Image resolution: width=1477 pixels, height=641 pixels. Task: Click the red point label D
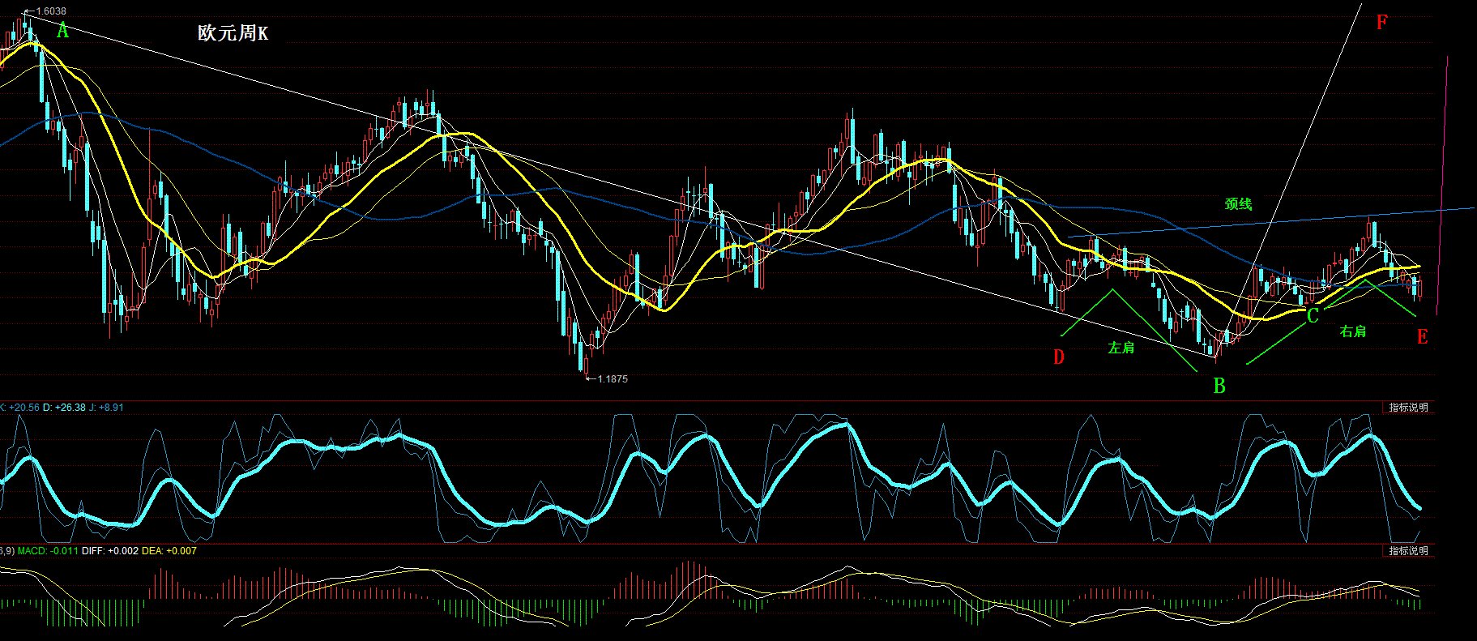pyautogui.click(x=1059, y=357)
